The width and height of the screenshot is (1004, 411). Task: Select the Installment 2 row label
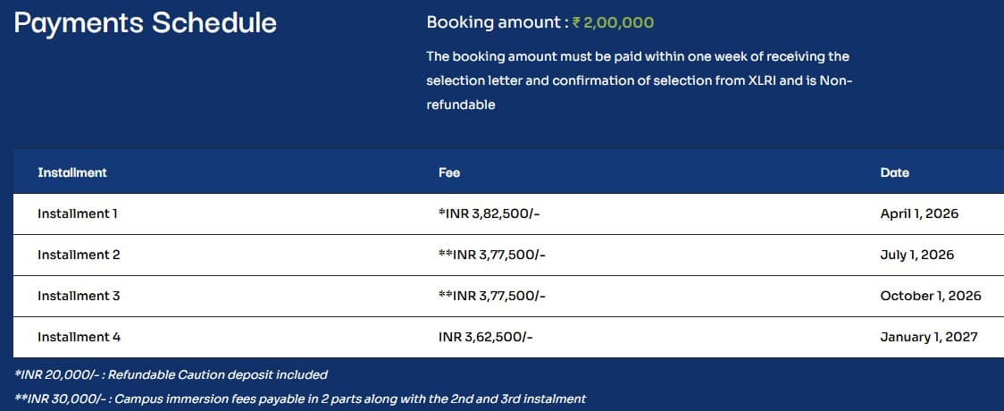(x=79, y=255)
